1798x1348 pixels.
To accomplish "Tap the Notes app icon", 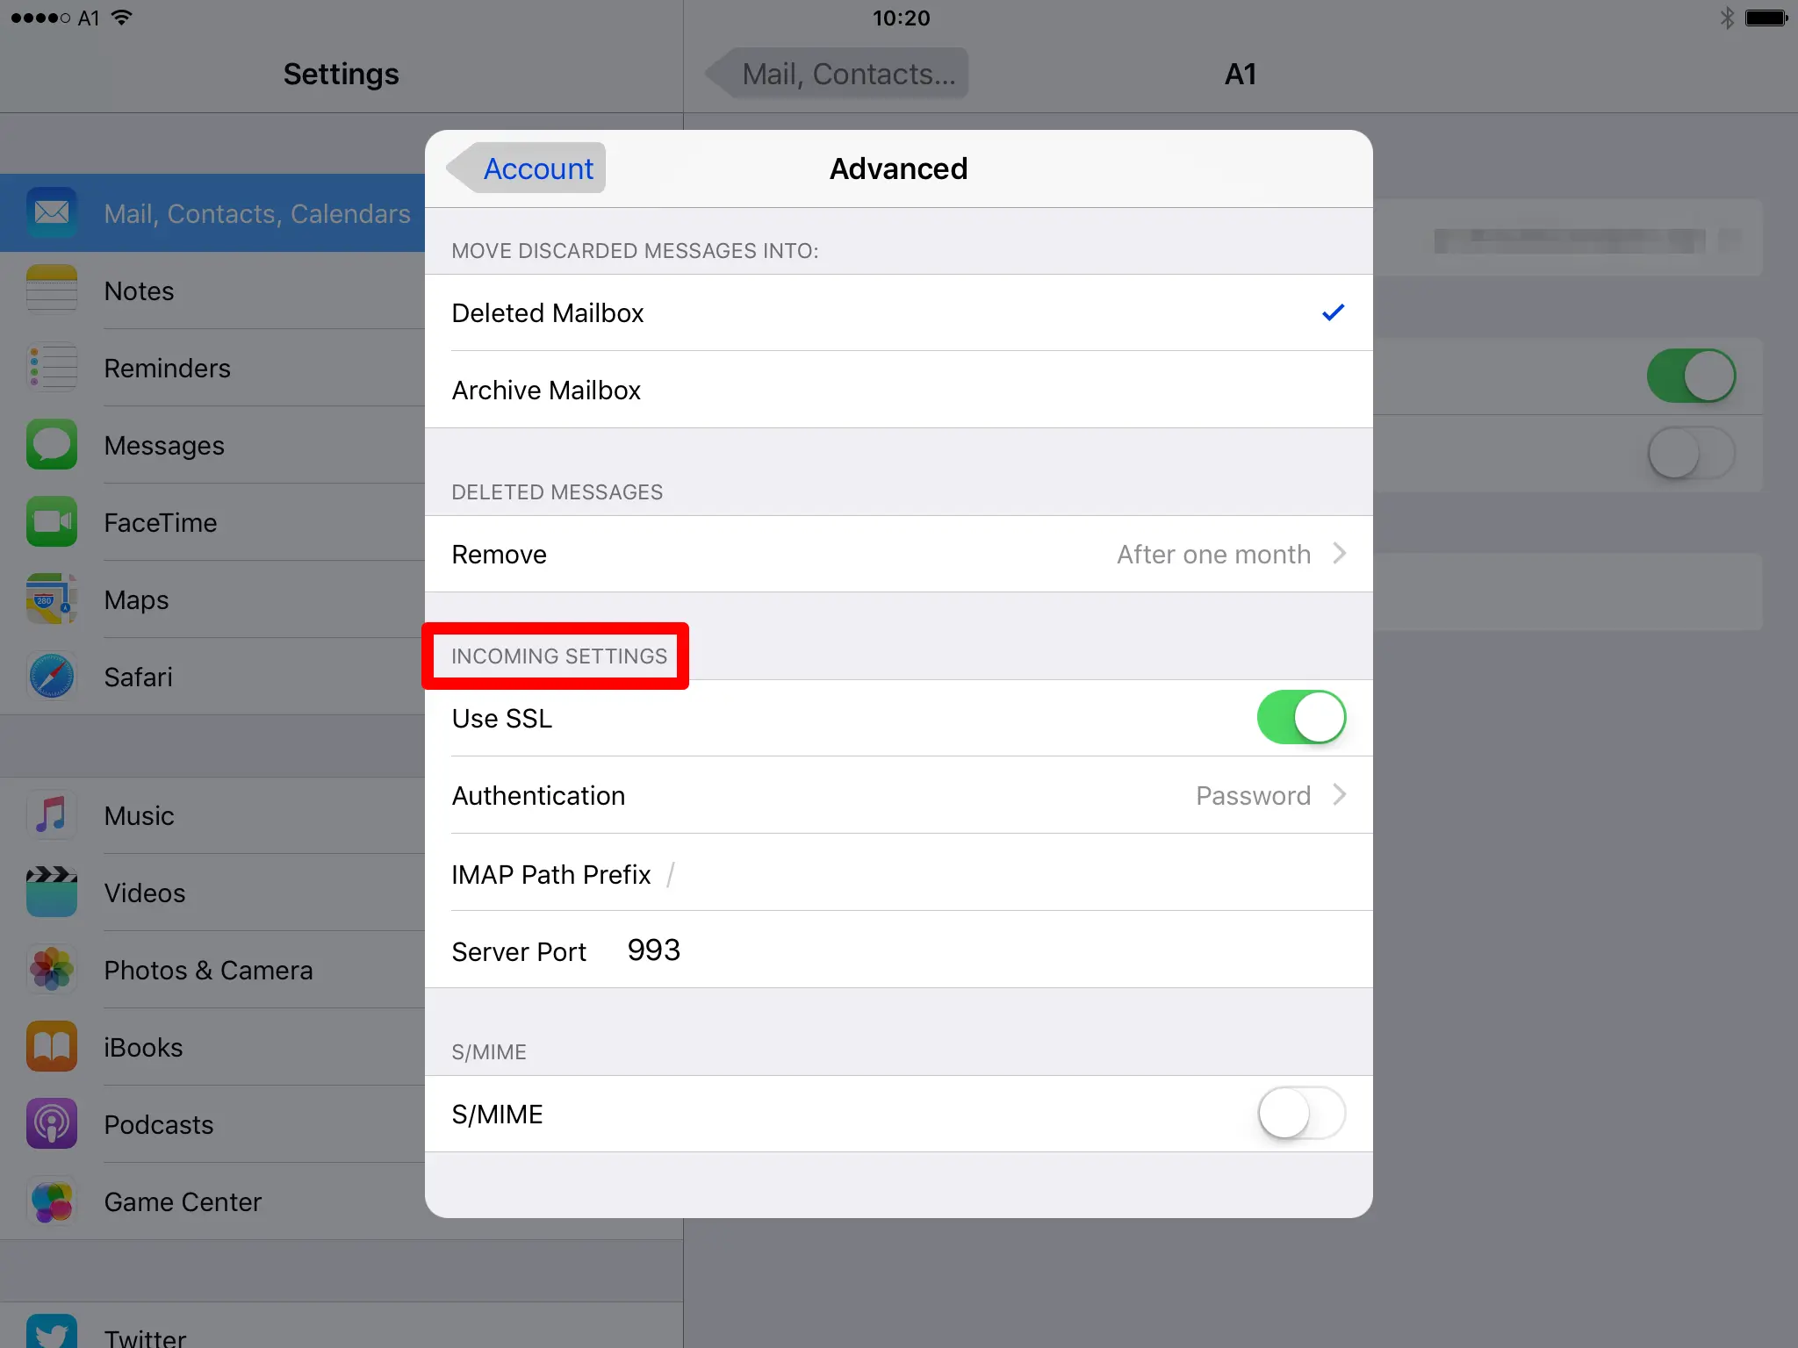I will 52,290.
